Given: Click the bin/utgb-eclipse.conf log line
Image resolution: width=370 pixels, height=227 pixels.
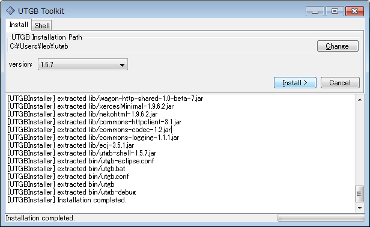Looking at the screenshot, I should tap(80, 161).
